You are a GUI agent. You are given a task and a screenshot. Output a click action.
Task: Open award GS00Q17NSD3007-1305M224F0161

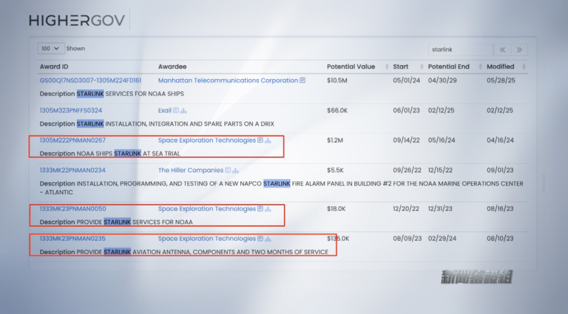click(90, 80)
